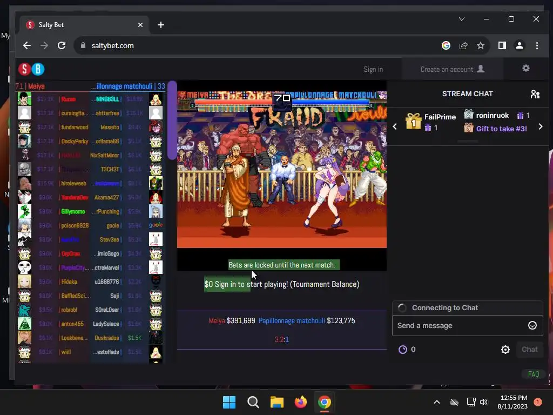Click the roninruok gifter entry
Viewport: 553px width, 415px height.
[x=497, y=116]
